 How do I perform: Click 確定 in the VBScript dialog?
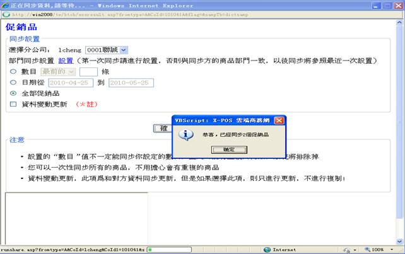click(228, 149)
